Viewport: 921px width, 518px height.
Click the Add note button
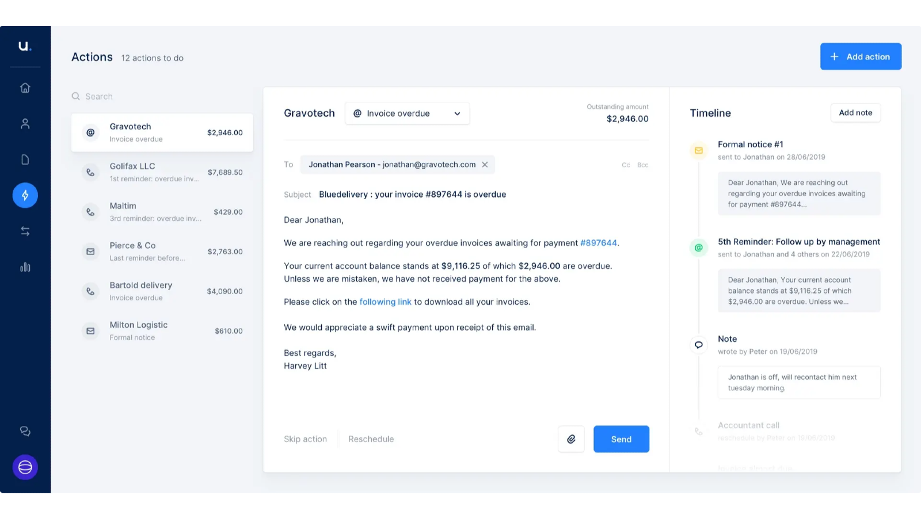(x=855, y=113)
